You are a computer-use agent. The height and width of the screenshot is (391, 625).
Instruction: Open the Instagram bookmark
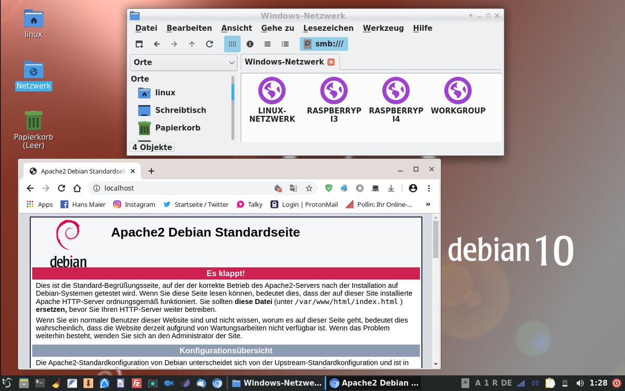point(134,204)
